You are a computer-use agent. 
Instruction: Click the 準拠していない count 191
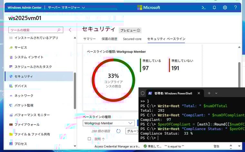click(175, 68)
